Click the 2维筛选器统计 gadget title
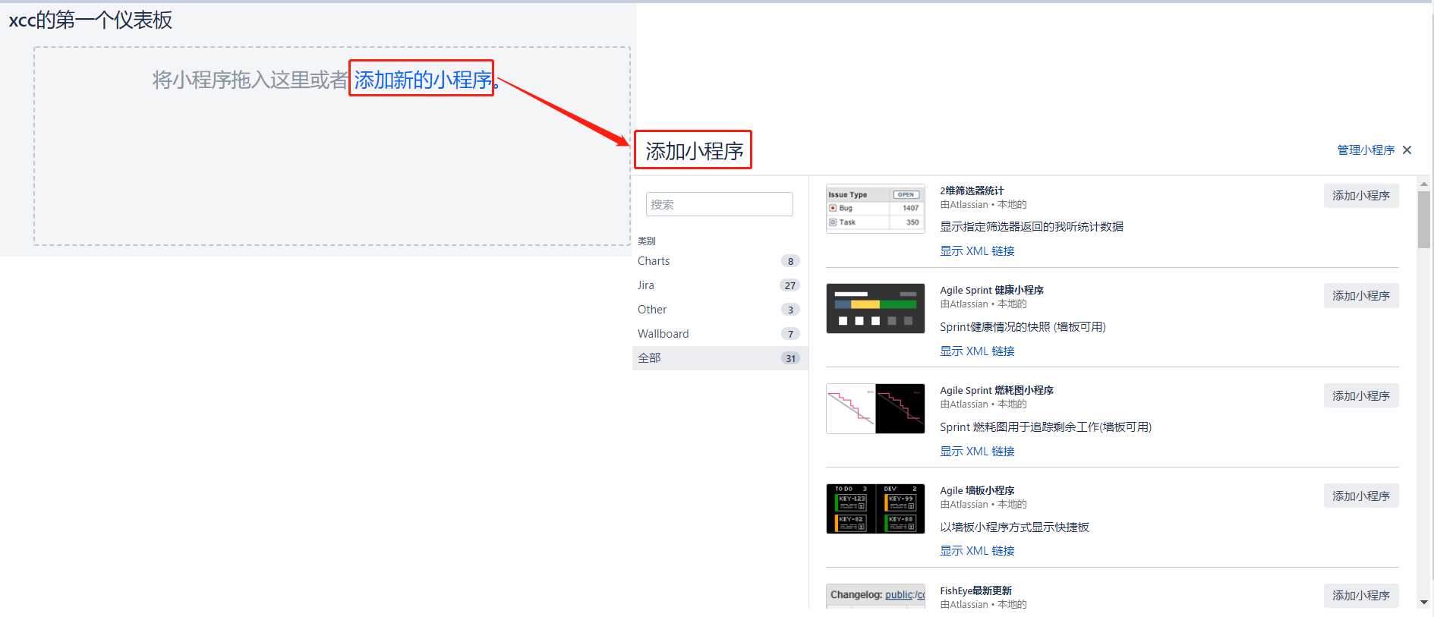Viewport: 1434px width, 617px height. point(972,190)
